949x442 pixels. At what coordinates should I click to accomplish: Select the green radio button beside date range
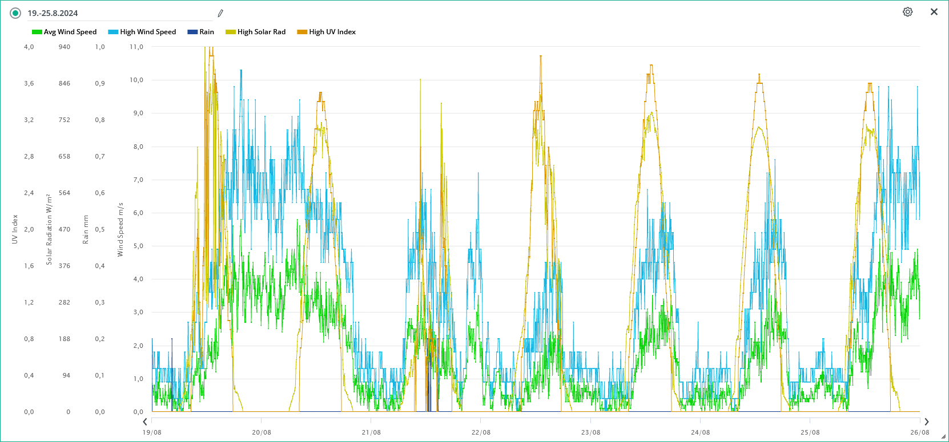pyautogui.click(x=15, y=13)
